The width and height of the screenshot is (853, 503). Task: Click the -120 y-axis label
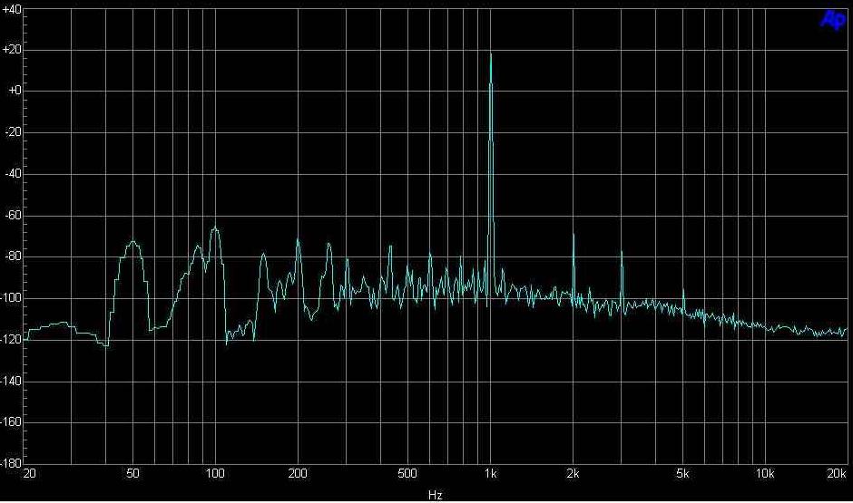[x=12, y=340]
